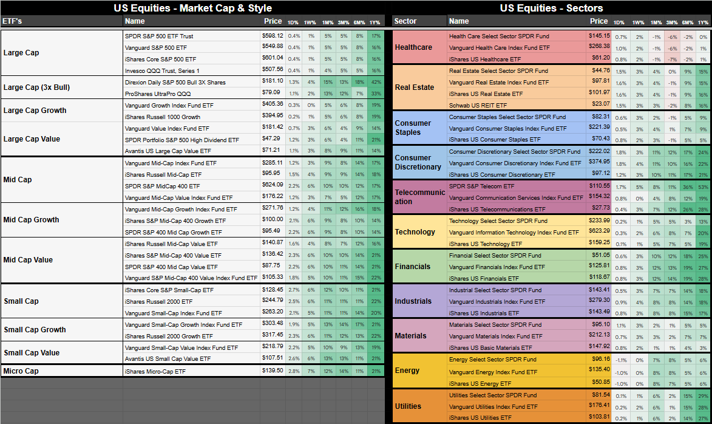
Task: Select the Mid Cap Value category cell
Action: 62,260
